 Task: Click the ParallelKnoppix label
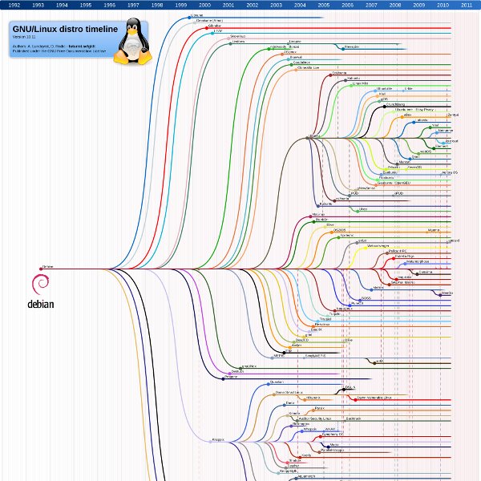[x=332, y=450]
